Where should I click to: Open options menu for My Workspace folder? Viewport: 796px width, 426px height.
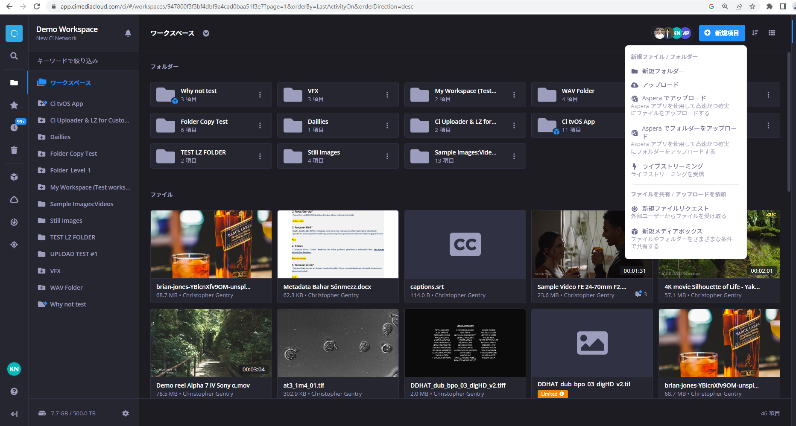514,95
